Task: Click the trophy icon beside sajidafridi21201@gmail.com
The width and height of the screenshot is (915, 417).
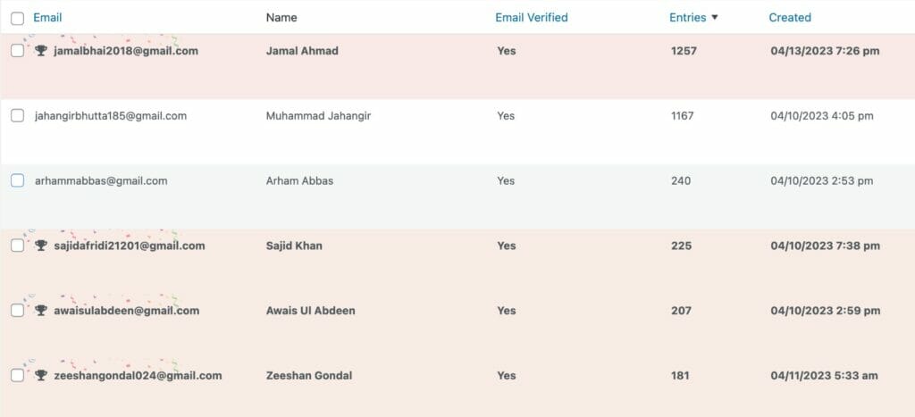Action: pyautogui.click(x=41, y=246)
